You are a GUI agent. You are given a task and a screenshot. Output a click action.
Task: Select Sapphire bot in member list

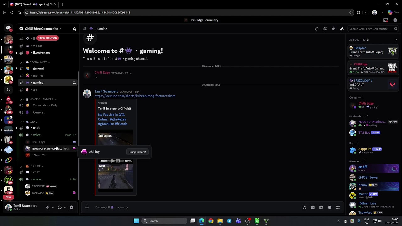[373, 150]
